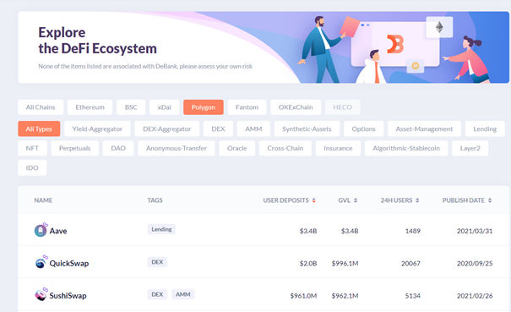Filter by OKExChain

tap(296, 107)
